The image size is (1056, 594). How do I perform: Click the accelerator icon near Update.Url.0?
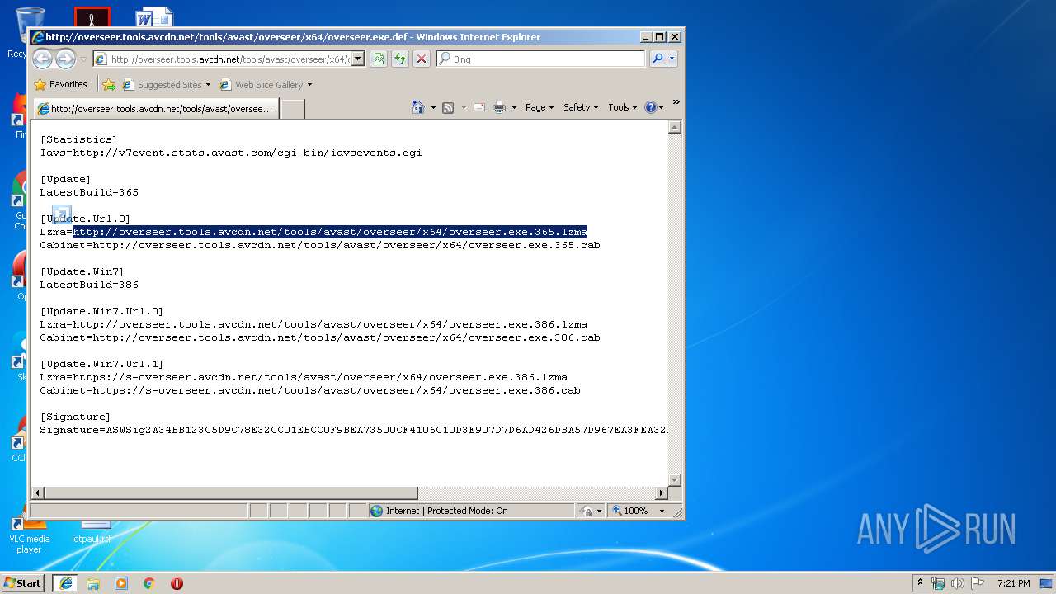click(x=62, y=214)
